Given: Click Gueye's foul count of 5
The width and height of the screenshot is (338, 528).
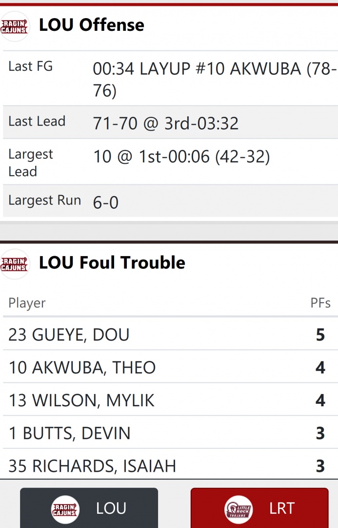Looking at the screenshot, I should click(320, 335).
